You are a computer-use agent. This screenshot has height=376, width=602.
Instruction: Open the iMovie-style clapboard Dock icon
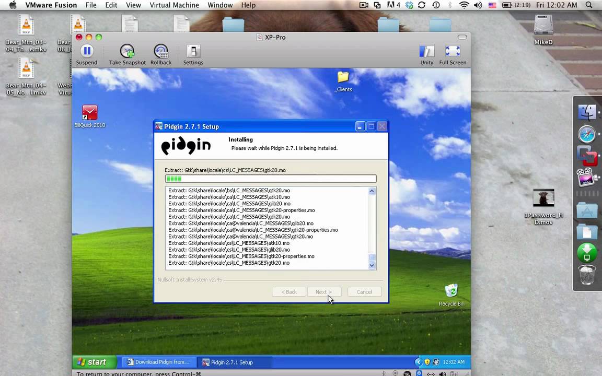click(x=587, y=177)
